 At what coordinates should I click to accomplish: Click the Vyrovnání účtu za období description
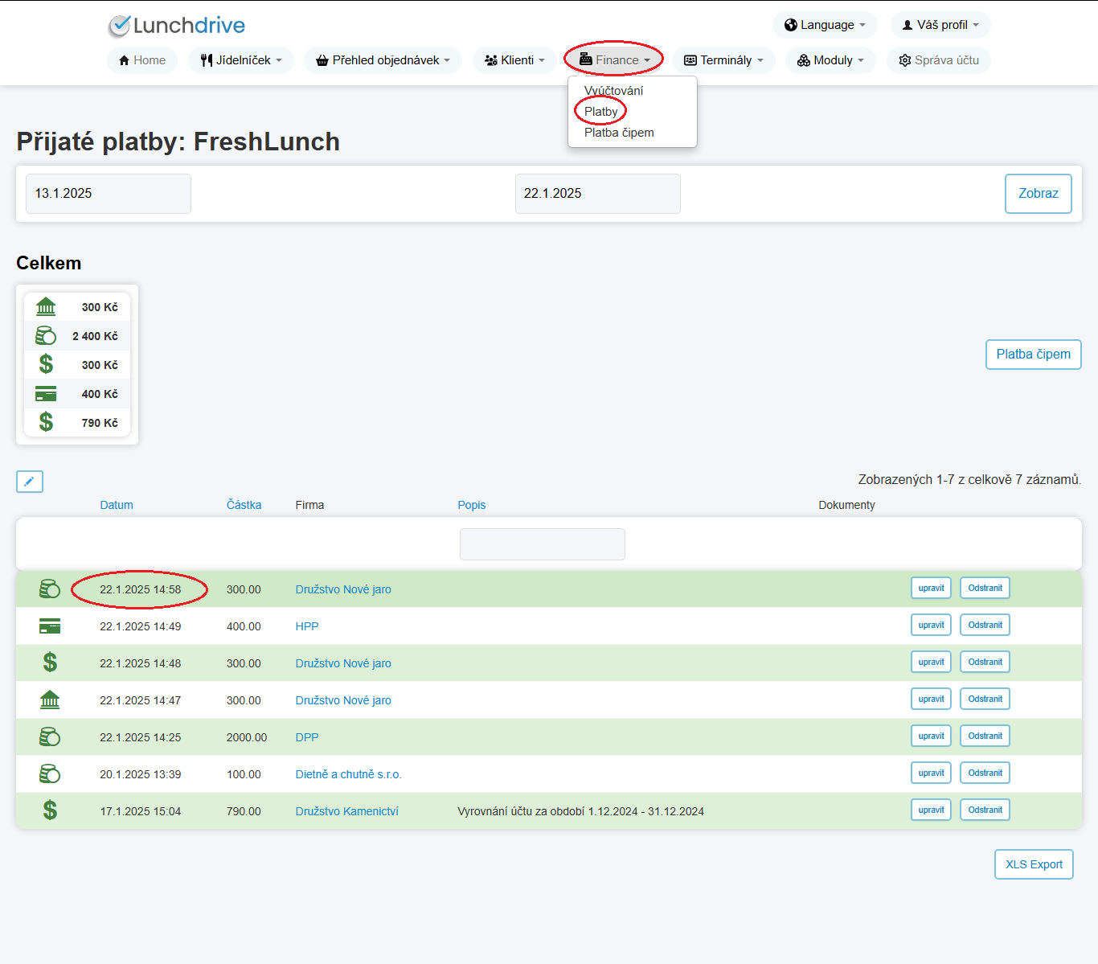pos(581,811)
